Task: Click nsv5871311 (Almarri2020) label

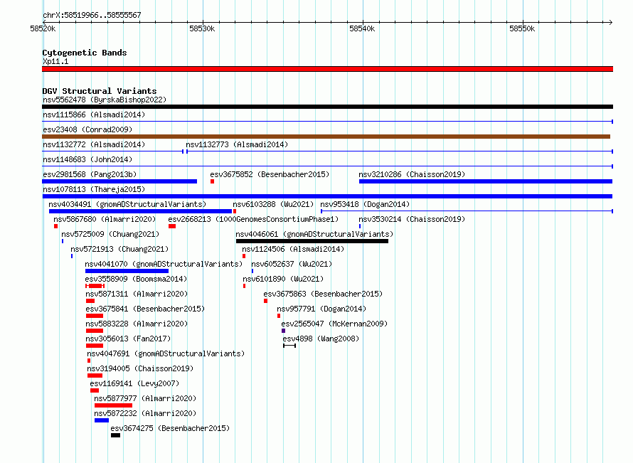Action: 137,294
